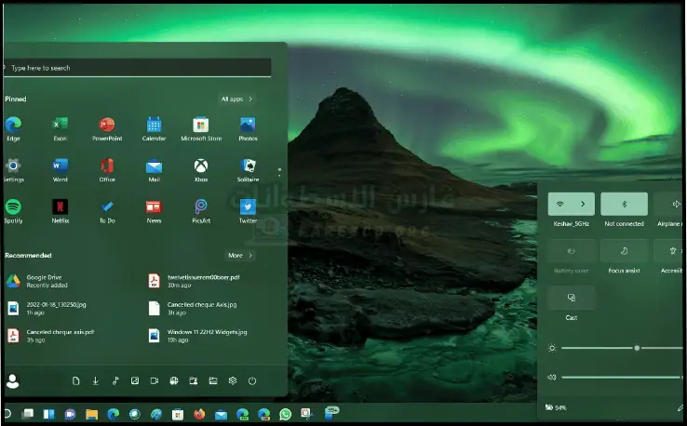This screenshot has width=687, height=426.
Task: Launch Spotify from pinned apps
Action: click(13, 206)
